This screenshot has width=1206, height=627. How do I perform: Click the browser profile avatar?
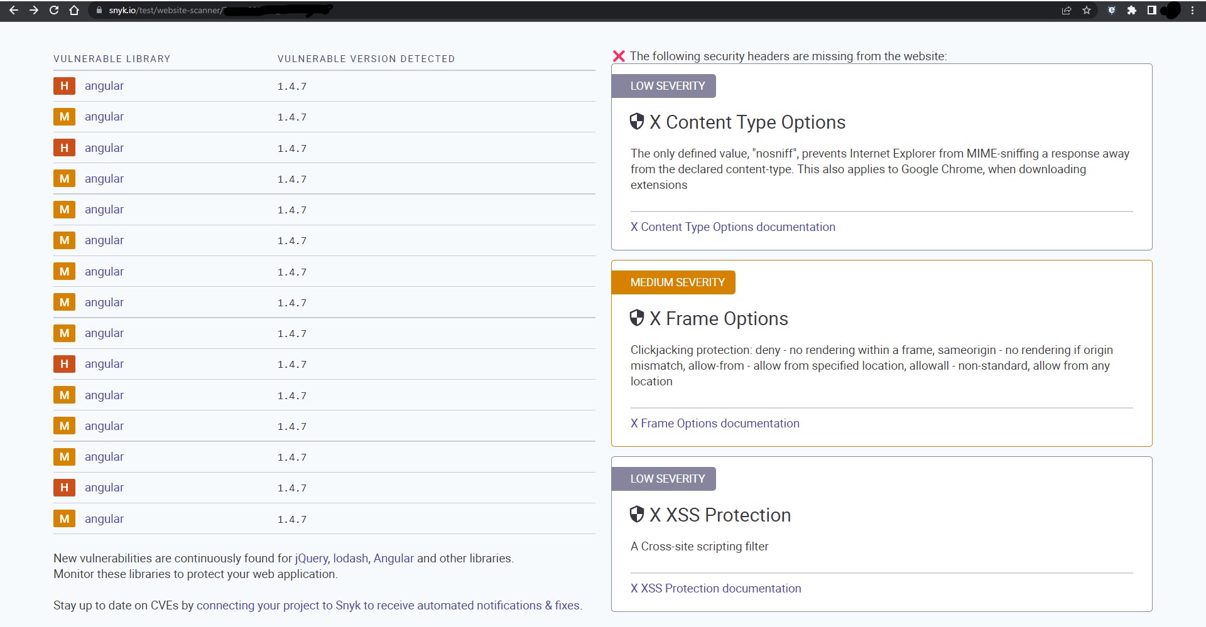pyautogui.click(x=1171, y=10)
